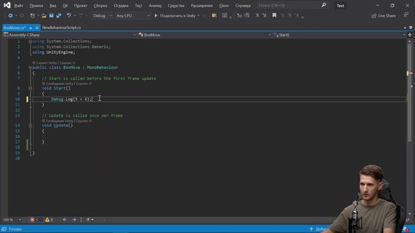
Task: Click the Visual Studio logo icon
Action: coord(7,5)
